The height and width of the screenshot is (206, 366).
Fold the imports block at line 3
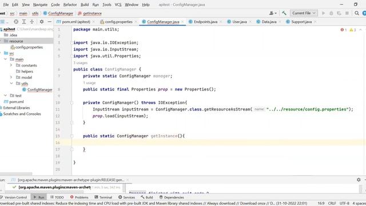[71, 43]
